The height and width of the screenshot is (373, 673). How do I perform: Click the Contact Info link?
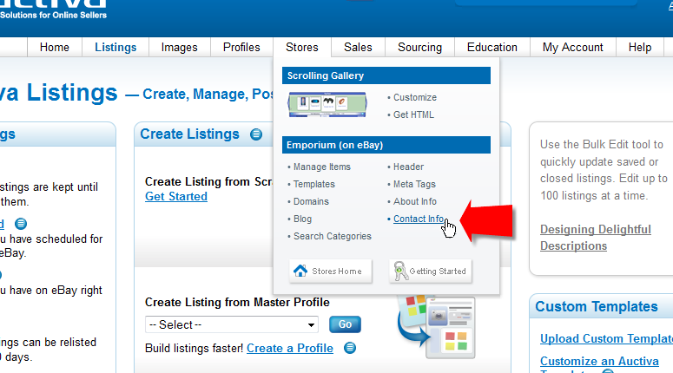[419, 219]
